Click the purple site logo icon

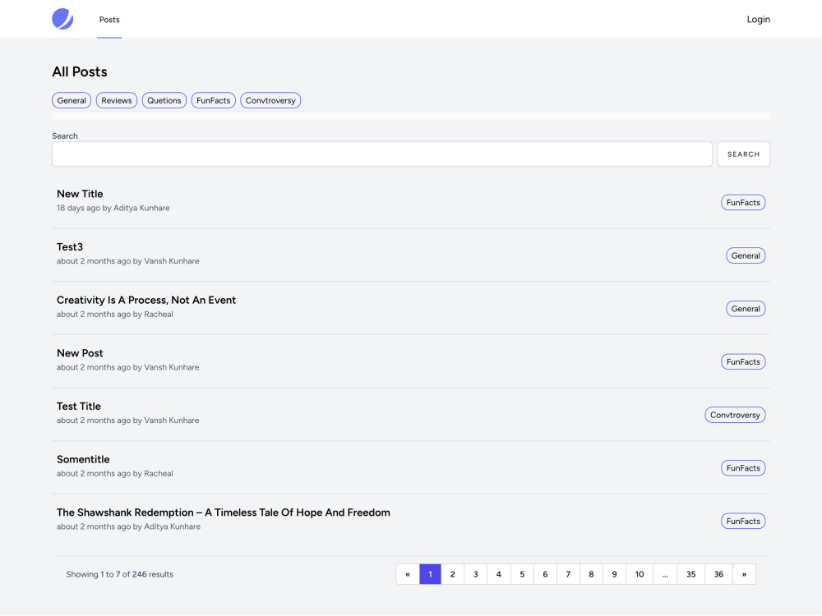point(62,19)
